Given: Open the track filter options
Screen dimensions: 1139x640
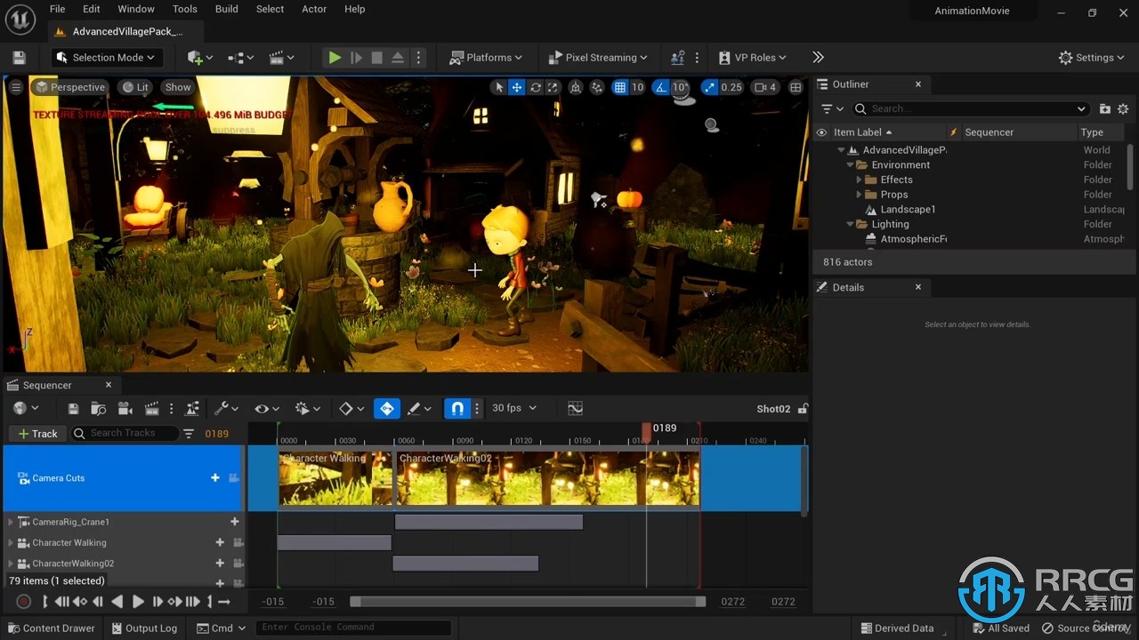Looking at the screenshot, I should tap(189, 433).
